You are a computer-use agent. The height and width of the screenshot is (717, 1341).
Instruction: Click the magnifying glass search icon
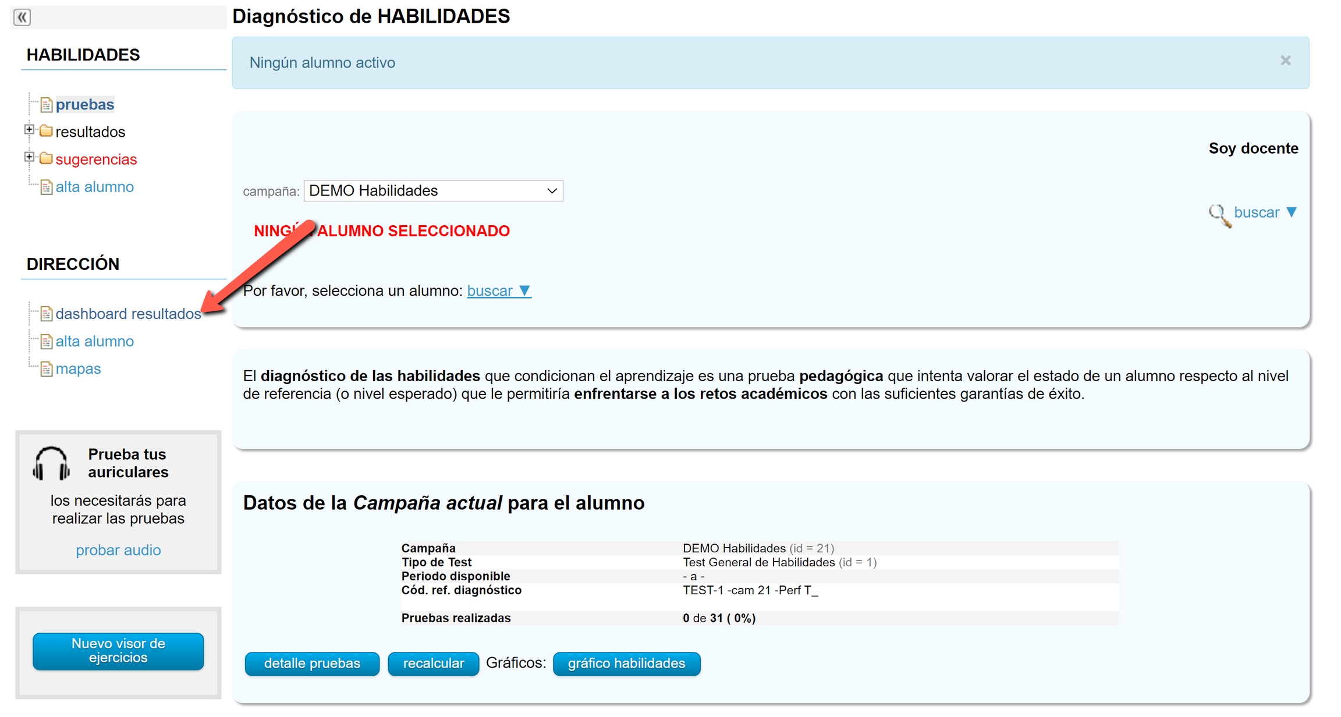tap(1219, 215)
